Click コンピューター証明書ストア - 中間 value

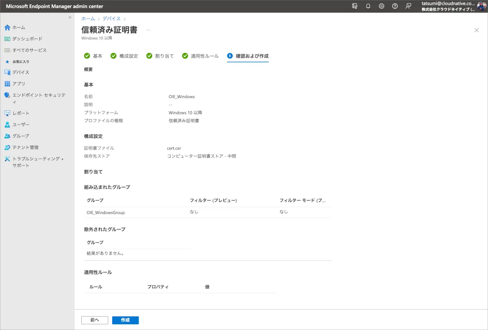coord(202,156)
